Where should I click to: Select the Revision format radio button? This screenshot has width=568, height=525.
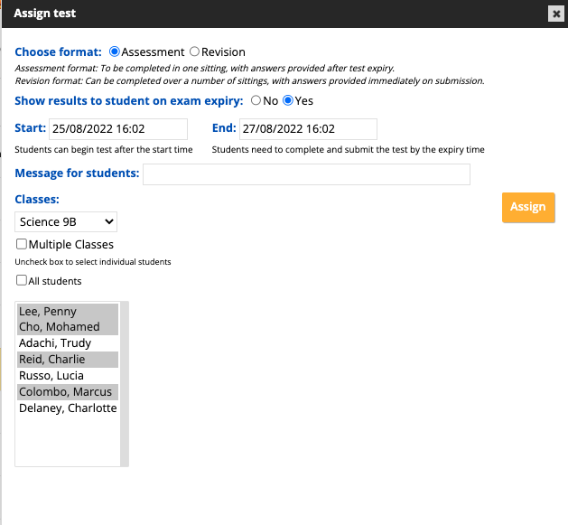point(194,52)
